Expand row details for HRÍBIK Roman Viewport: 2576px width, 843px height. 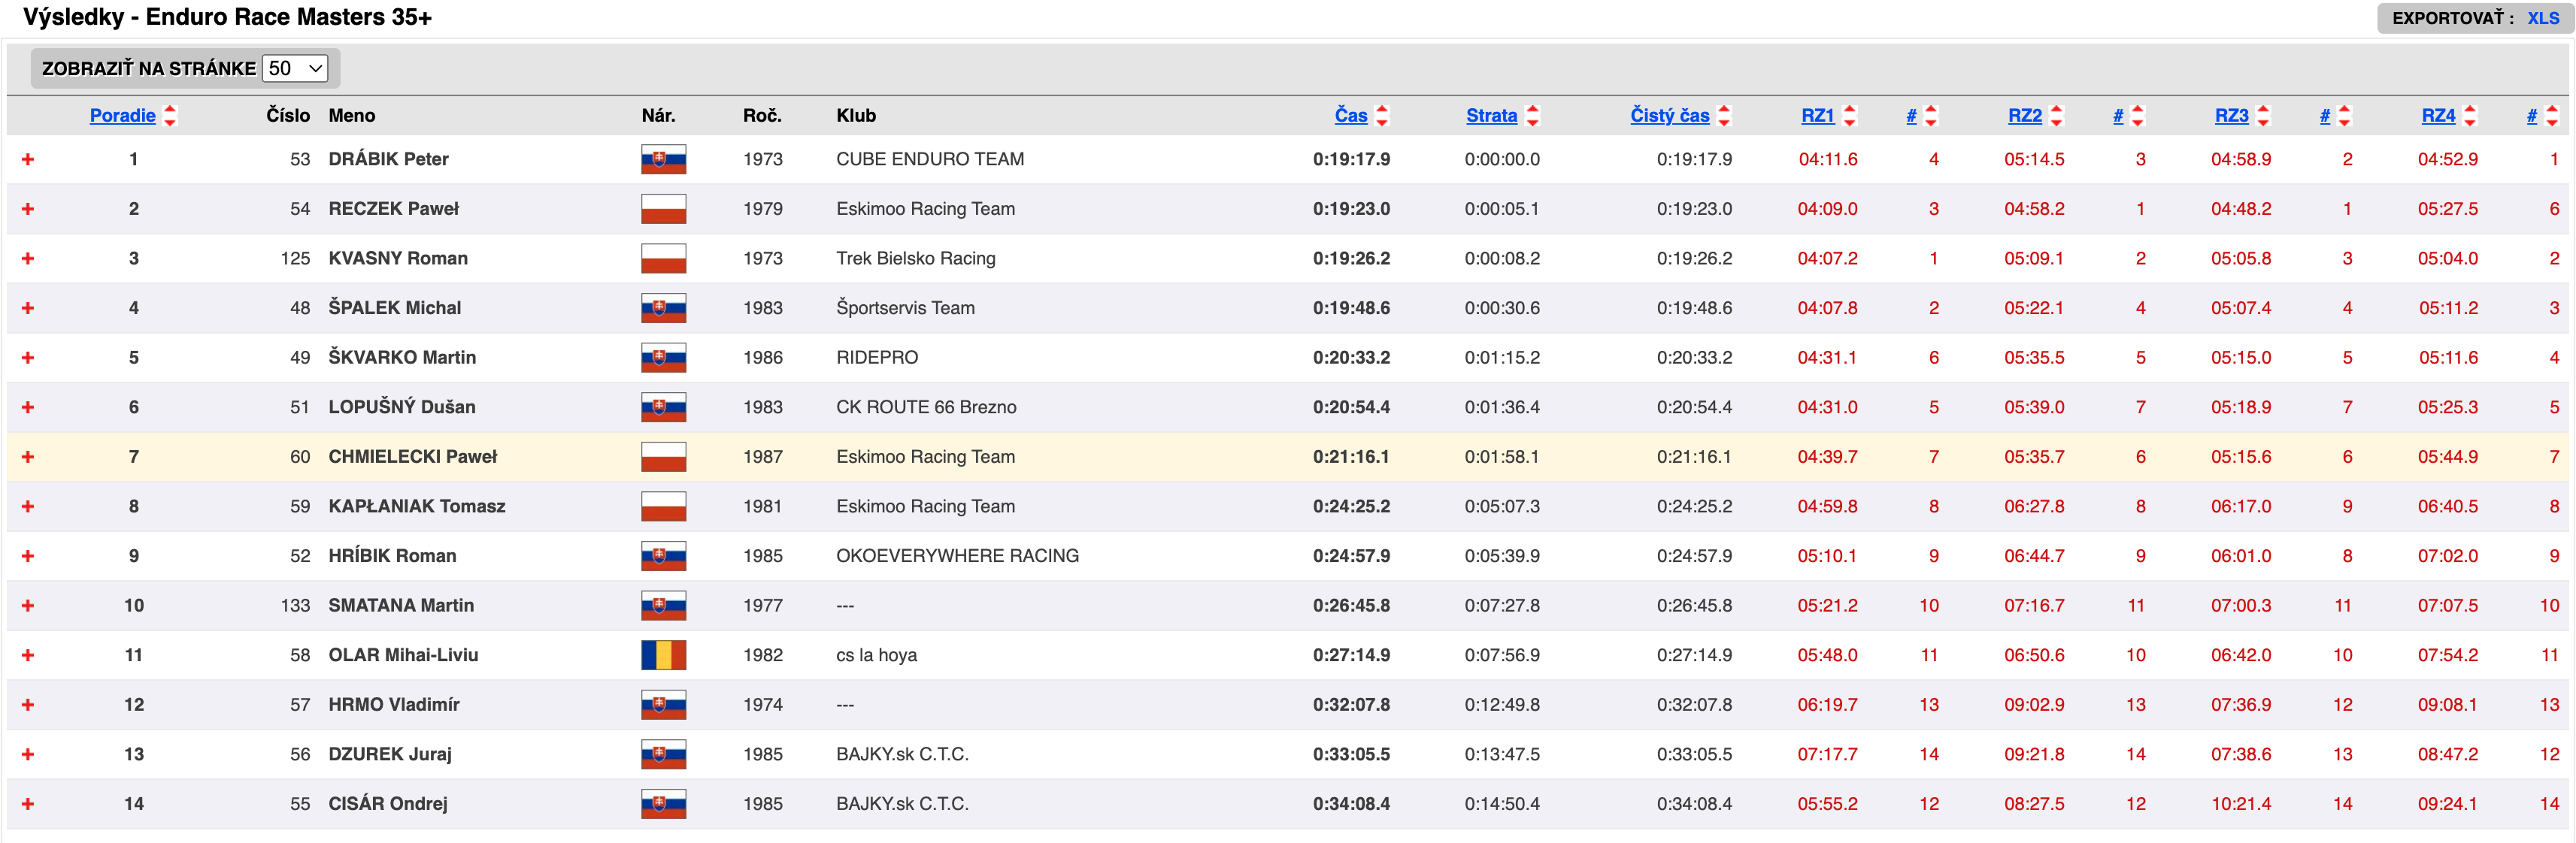point(28,556)
